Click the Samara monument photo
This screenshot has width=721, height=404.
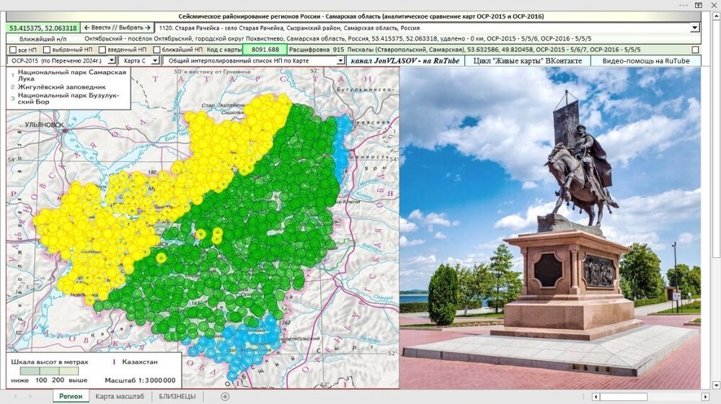coord(550,228)
